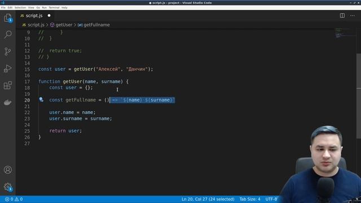This screenshot has height=203, width=361.
Task: Click the string "Алексей" on line 15
Action: [108, 69]
